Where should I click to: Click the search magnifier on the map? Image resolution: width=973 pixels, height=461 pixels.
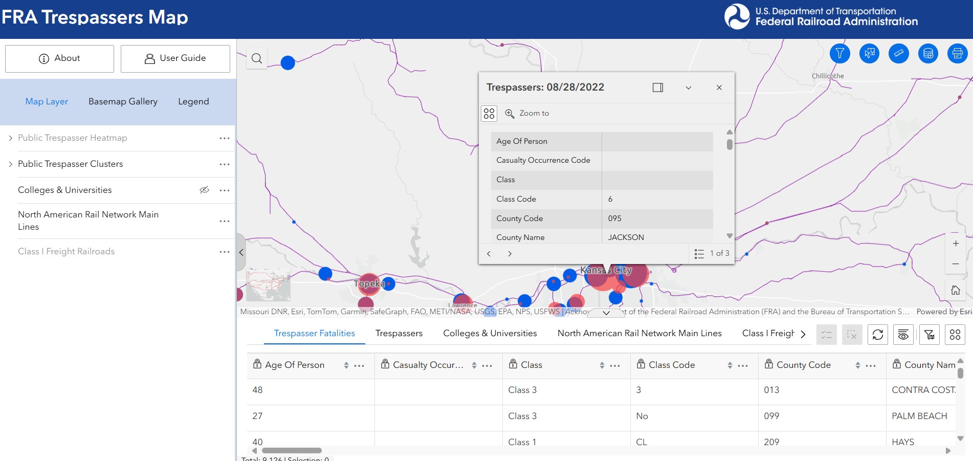coord(256,58)
